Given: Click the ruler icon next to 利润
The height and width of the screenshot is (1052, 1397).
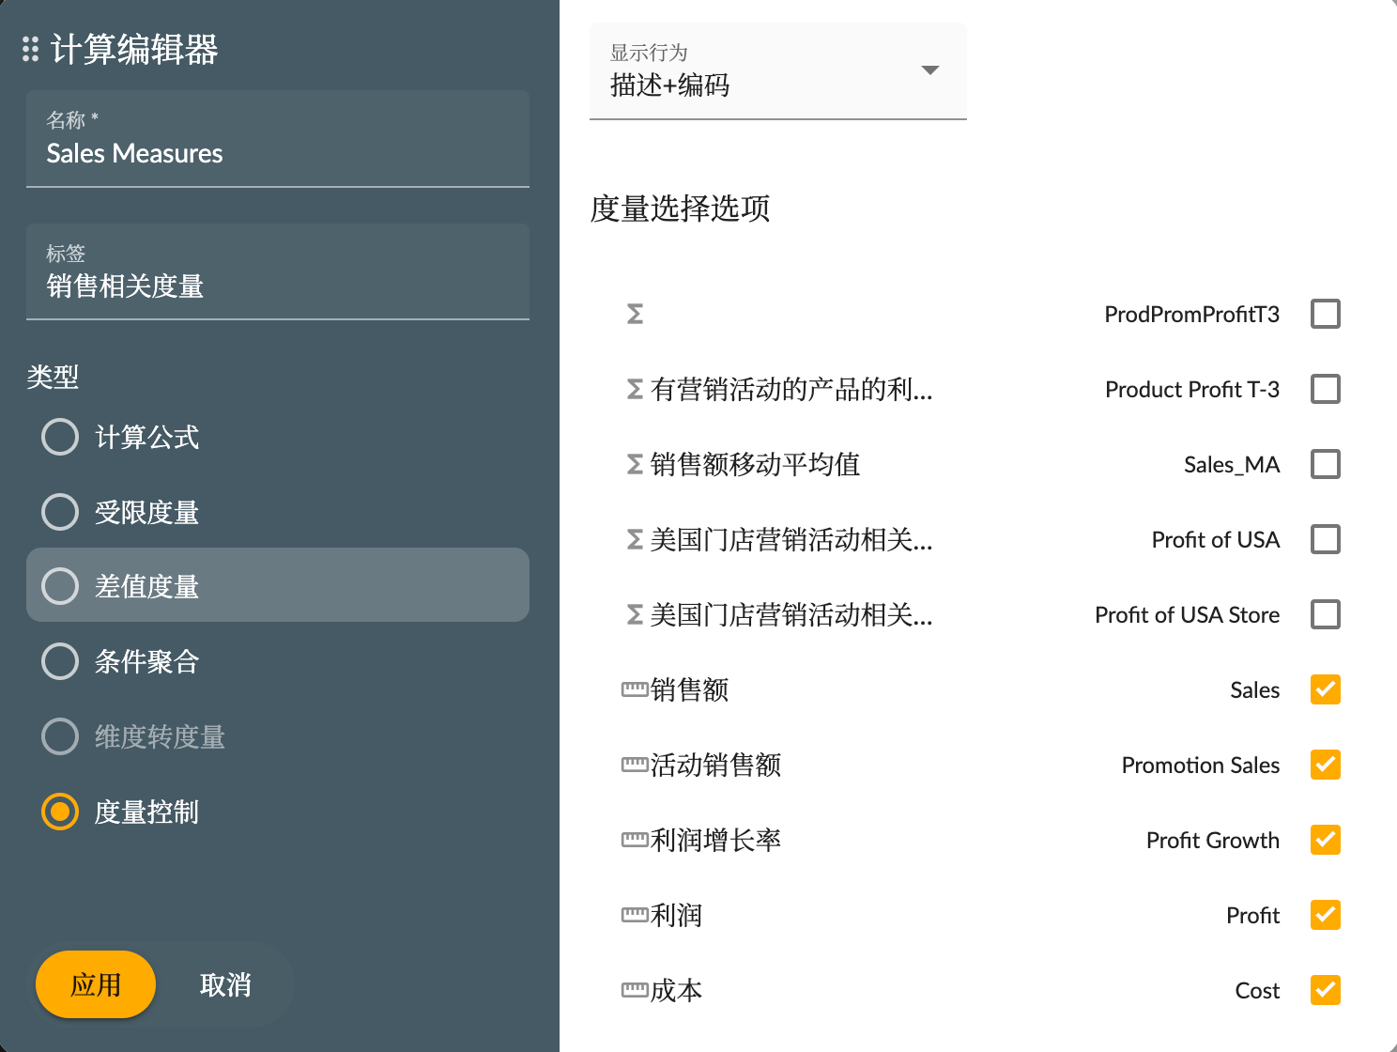Looking at the screenshot, I should pos(634,914).
